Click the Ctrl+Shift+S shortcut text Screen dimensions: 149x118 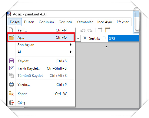57,68
